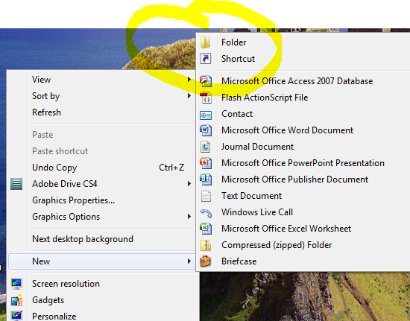
Task: Expand the View submenu arrow
Action: coord(189,80)
